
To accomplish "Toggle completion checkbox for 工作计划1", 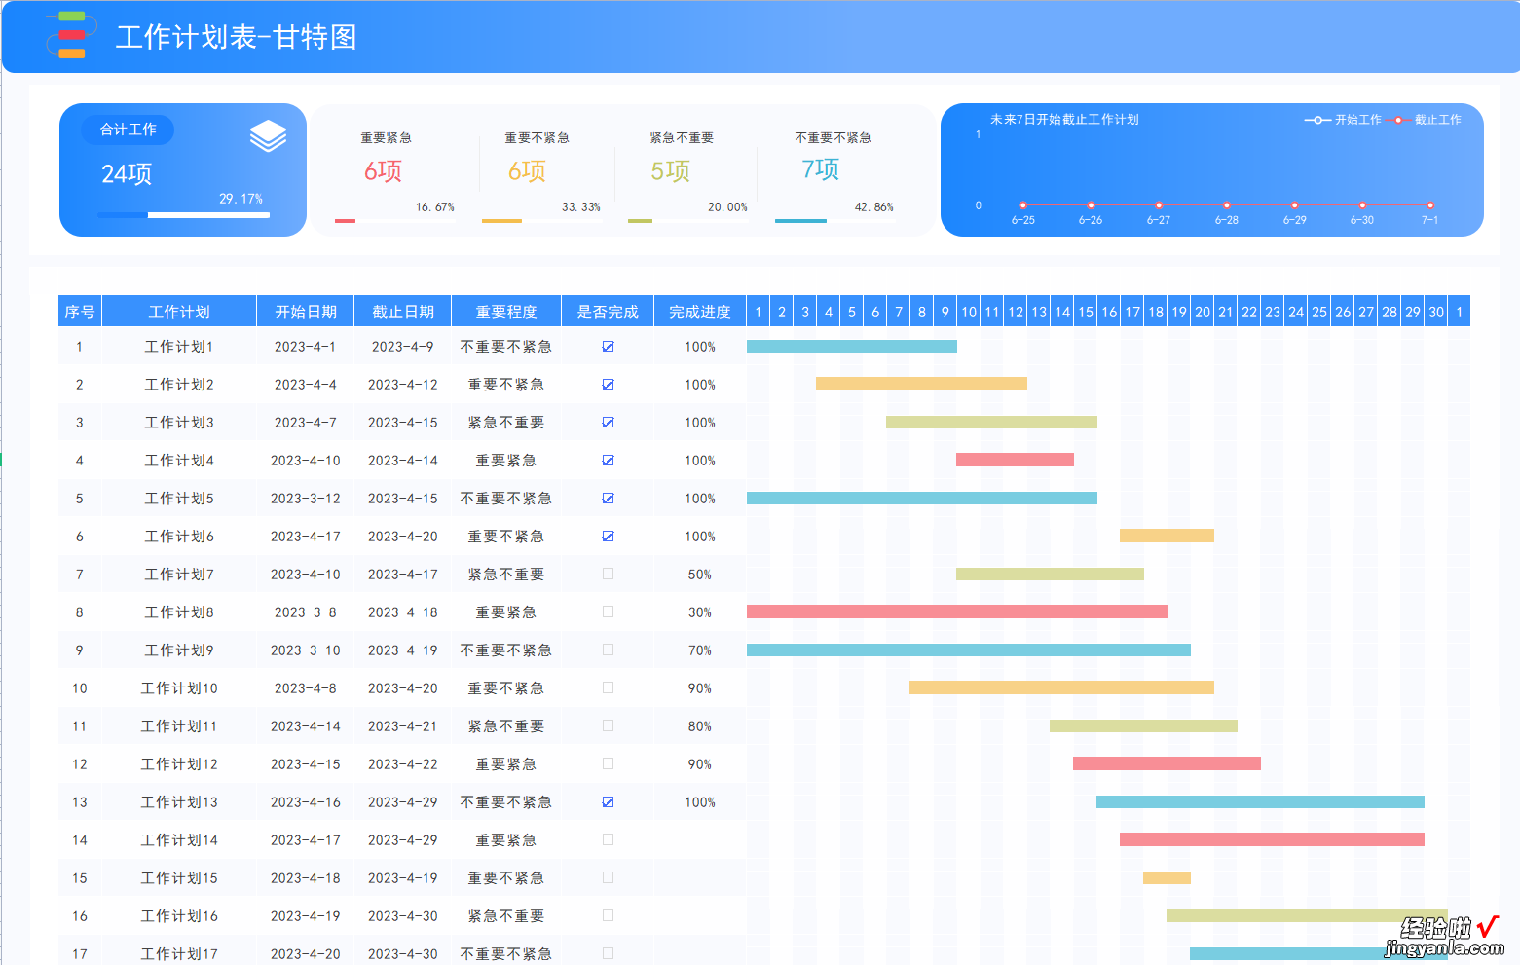I will tap(608, 347).
